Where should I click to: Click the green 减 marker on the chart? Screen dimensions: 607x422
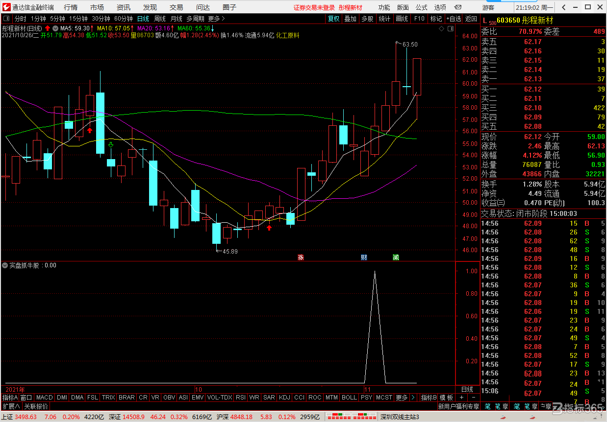[396, 257]
